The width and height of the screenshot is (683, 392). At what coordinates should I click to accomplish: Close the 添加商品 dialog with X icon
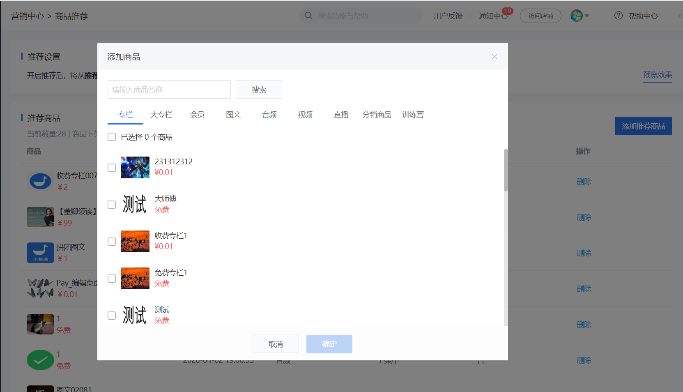point(494,57)
